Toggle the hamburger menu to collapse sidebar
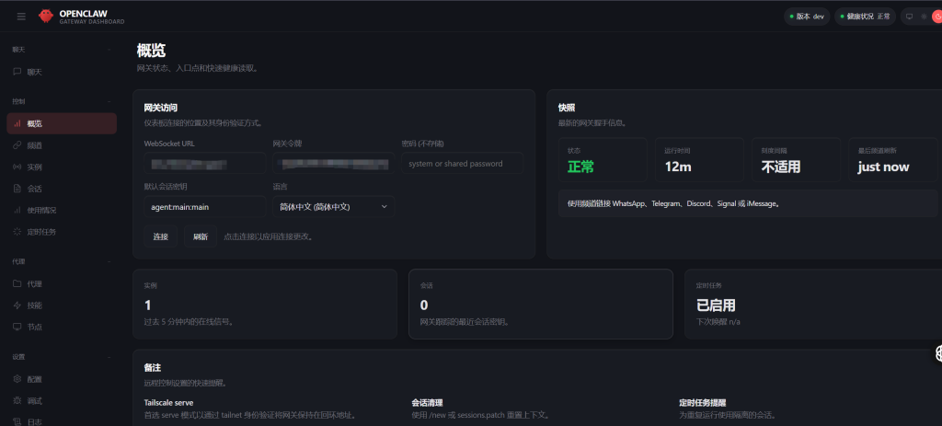Screen dimensions: 942x426 pos(21,17)
